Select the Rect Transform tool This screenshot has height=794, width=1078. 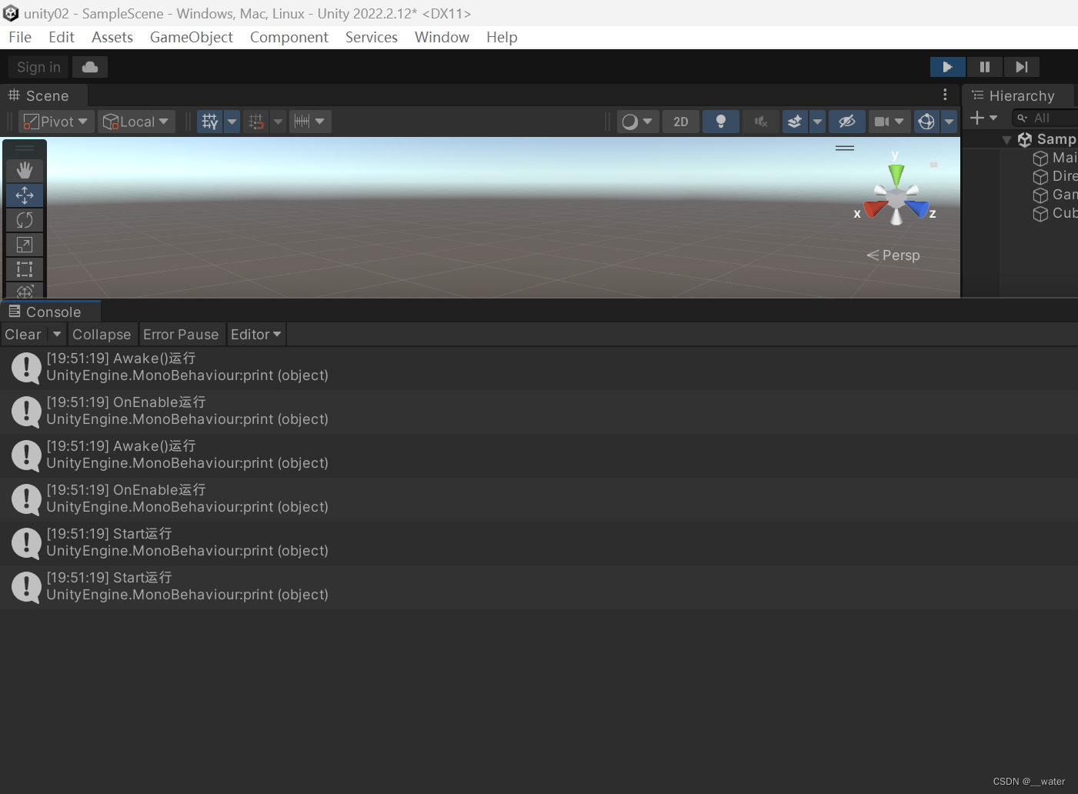[x=24, y=269]
